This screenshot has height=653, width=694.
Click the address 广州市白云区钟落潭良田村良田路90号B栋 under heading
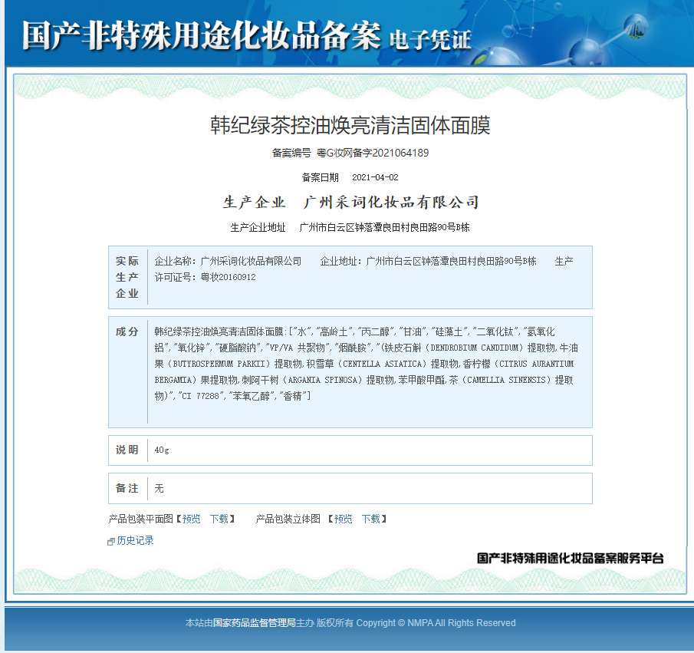click(384, 227)
